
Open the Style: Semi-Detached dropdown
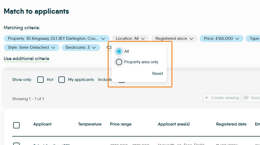pyautogui.click(x=31, y=47)
